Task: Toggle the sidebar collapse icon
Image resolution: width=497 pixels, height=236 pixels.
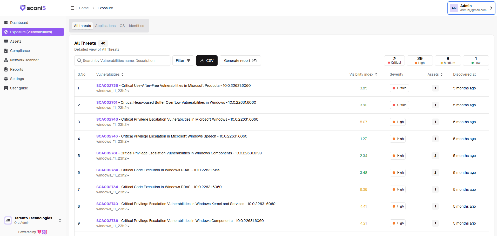Action: 72,8
